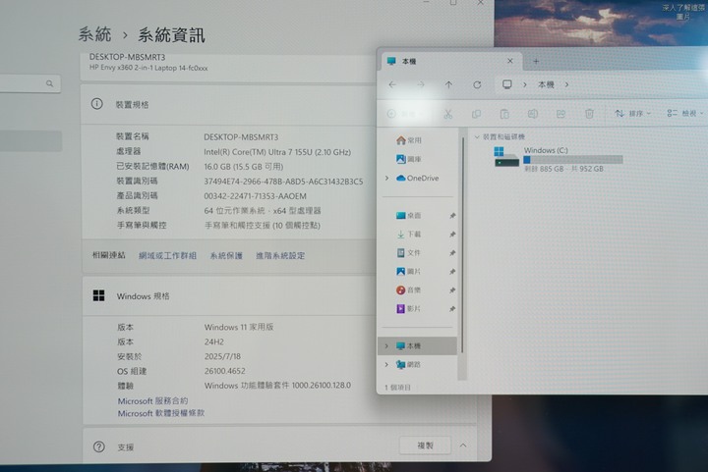Viewport: 708px width, 472px height.
Task: Click the pin icon beside 音樂
Action: click(x=452, y=290)
